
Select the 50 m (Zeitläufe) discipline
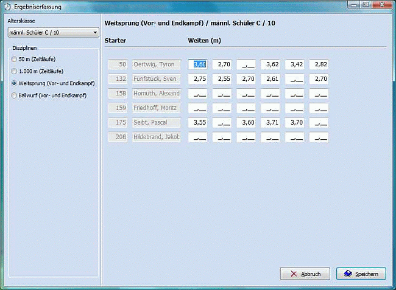click(14, 59)
